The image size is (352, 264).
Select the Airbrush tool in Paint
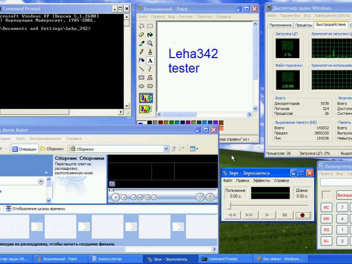click(141, 60)
